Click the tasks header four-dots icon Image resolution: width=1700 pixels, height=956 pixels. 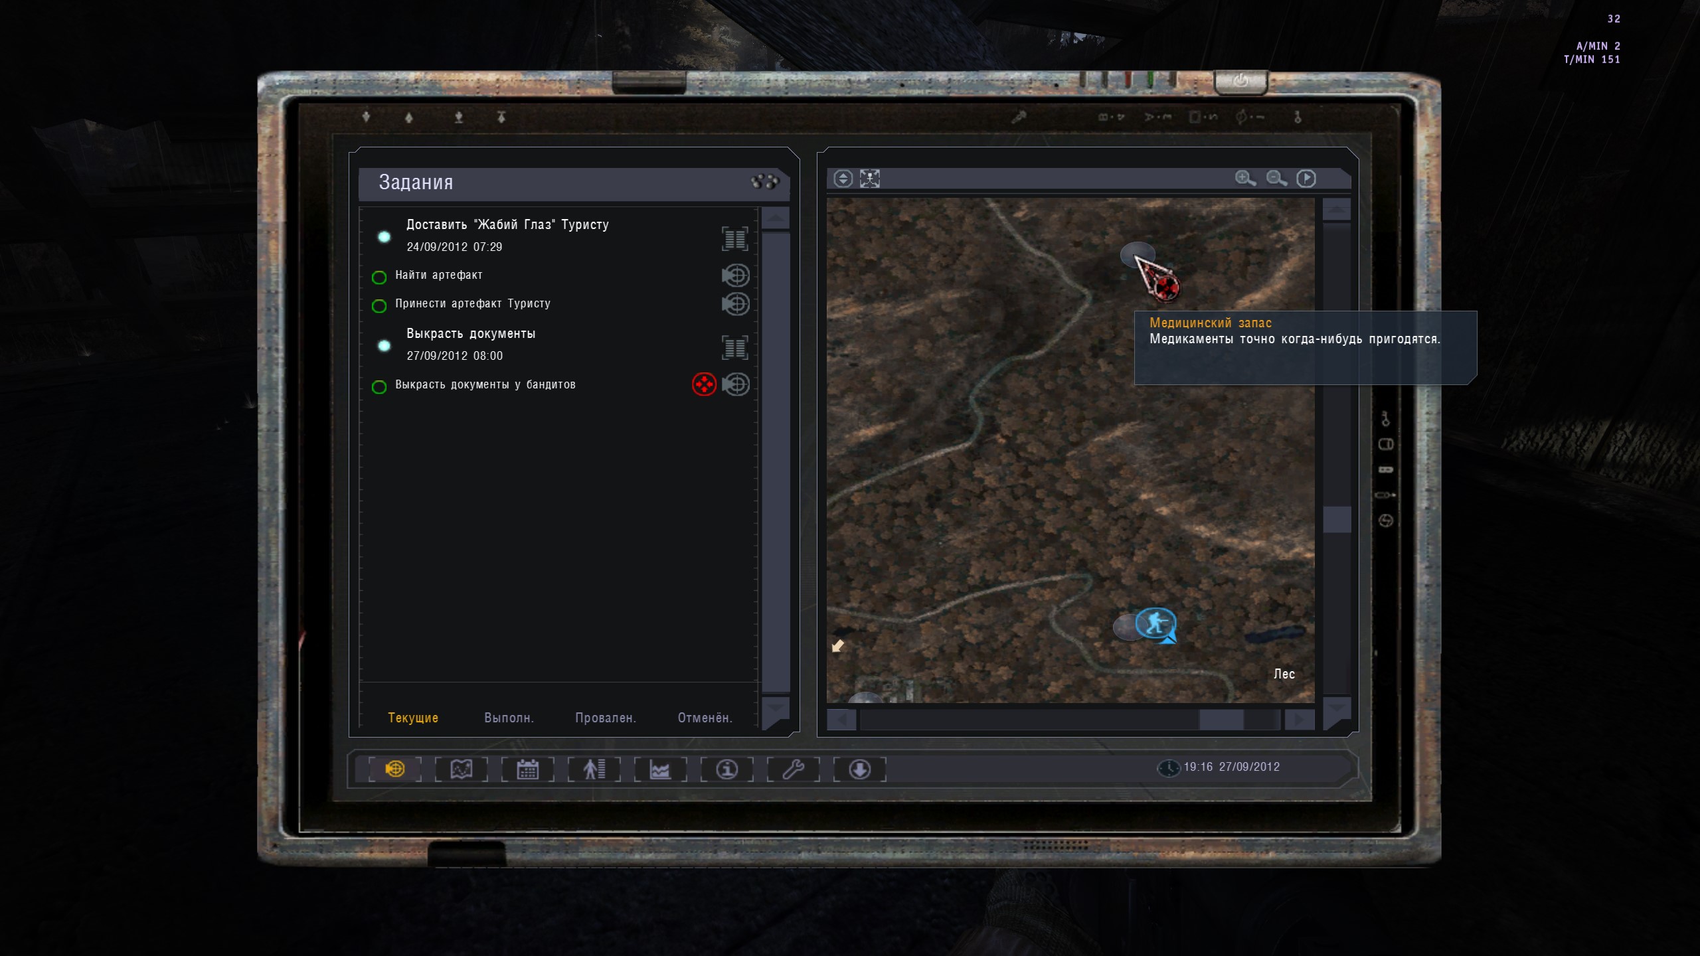(x=764, y=181)
